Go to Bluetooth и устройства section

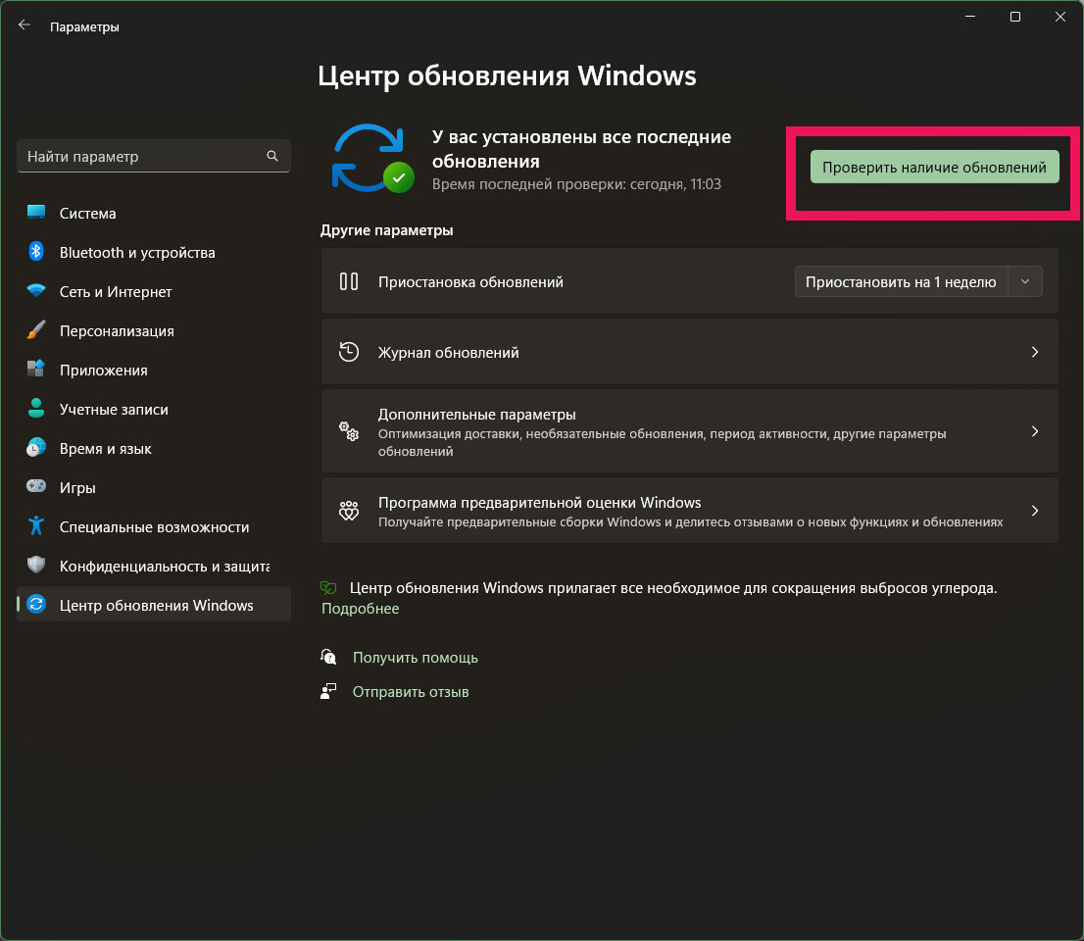[x=154, y=252]
